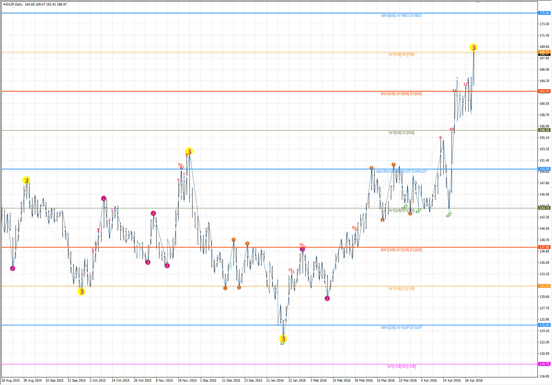Screen dimensions: 552x385
Task: Select the magenta 118.75 price tag
Action: tap(544, 364)
